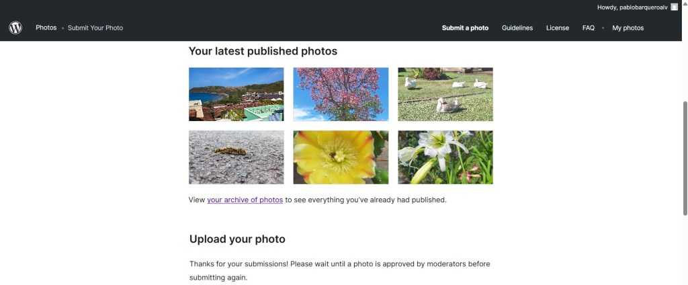Image resolution: width=688 pixels, height=285 pixels.
Task: Open the pink blossoming tree thumbnail
Action: click(341, 94)
